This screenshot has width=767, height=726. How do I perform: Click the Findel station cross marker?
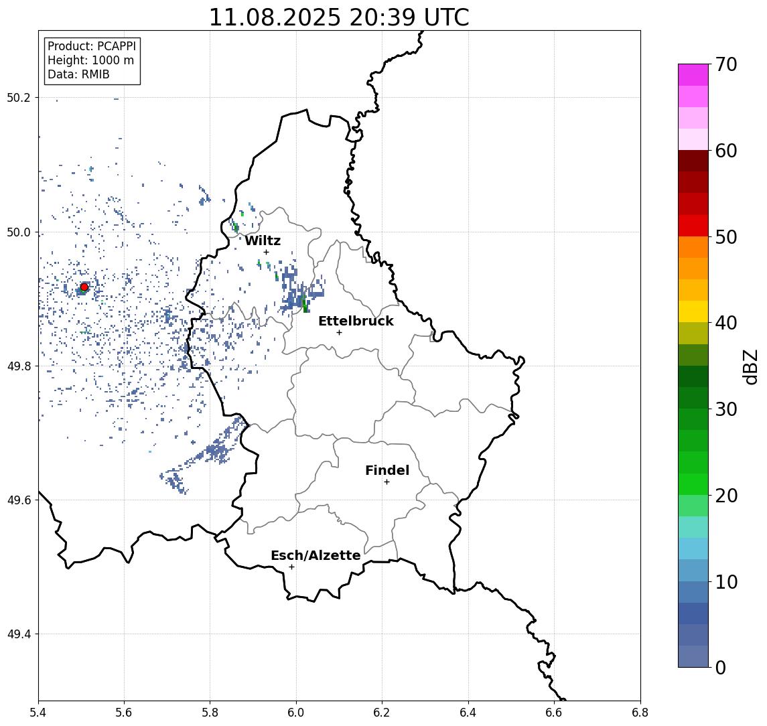[x=387, y=482]
